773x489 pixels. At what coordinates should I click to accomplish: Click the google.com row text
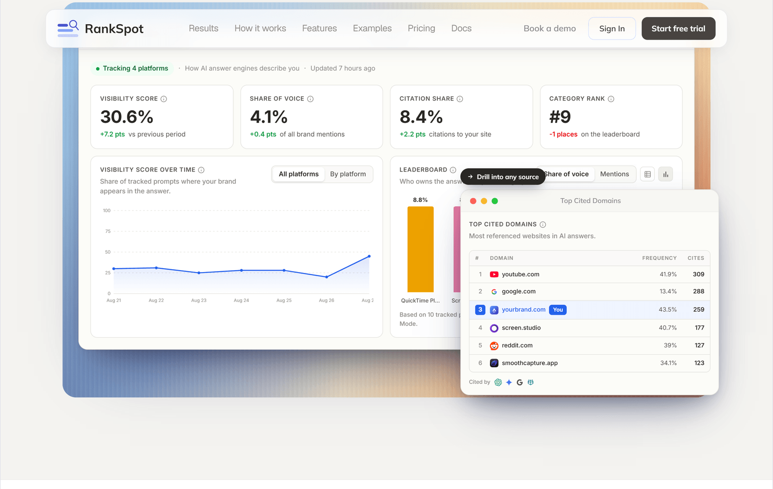(x=518, y=292)
